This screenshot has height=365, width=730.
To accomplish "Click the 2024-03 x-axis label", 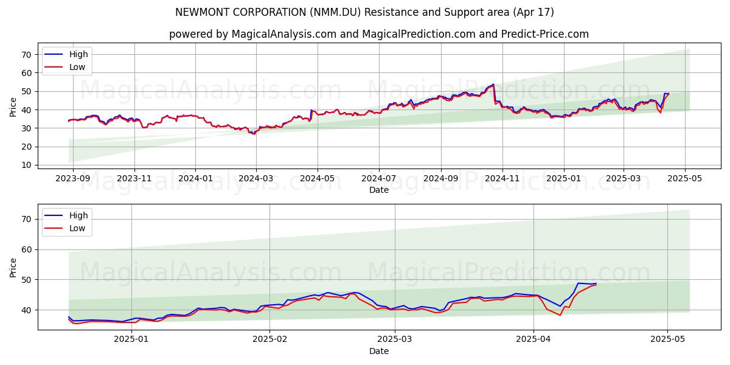I will tap(255, 179).
